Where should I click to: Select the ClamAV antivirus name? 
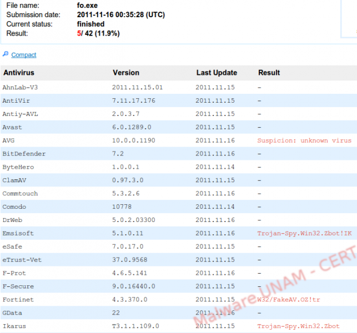point(14,180)
